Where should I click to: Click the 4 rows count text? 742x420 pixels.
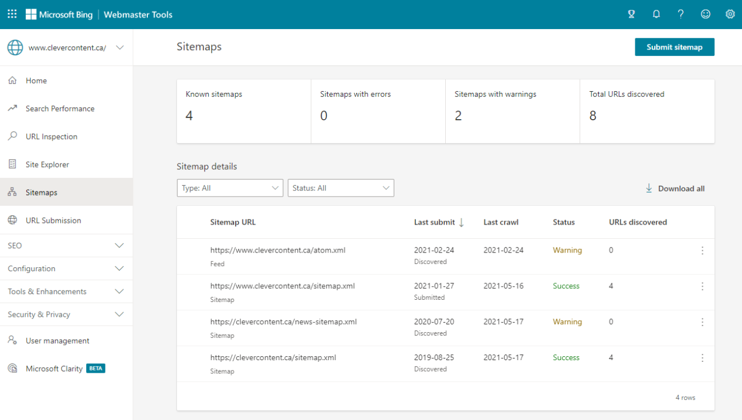685,398
